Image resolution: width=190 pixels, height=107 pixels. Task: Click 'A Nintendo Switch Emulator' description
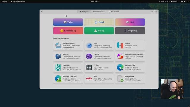pyautogui.click(x=131, y=47)
